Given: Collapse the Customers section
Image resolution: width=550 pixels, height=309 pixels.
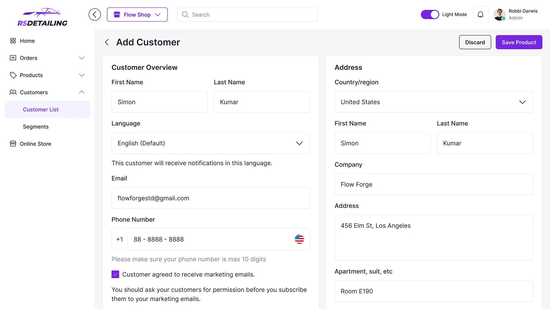Looking at the screenshot, I should point(82,92).
